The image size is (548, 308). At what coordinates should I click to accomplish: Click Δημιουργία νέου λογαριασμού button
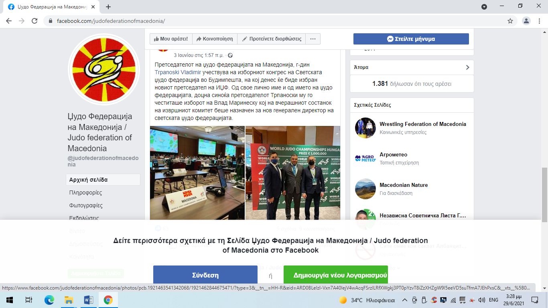click(x=336, y=275)
